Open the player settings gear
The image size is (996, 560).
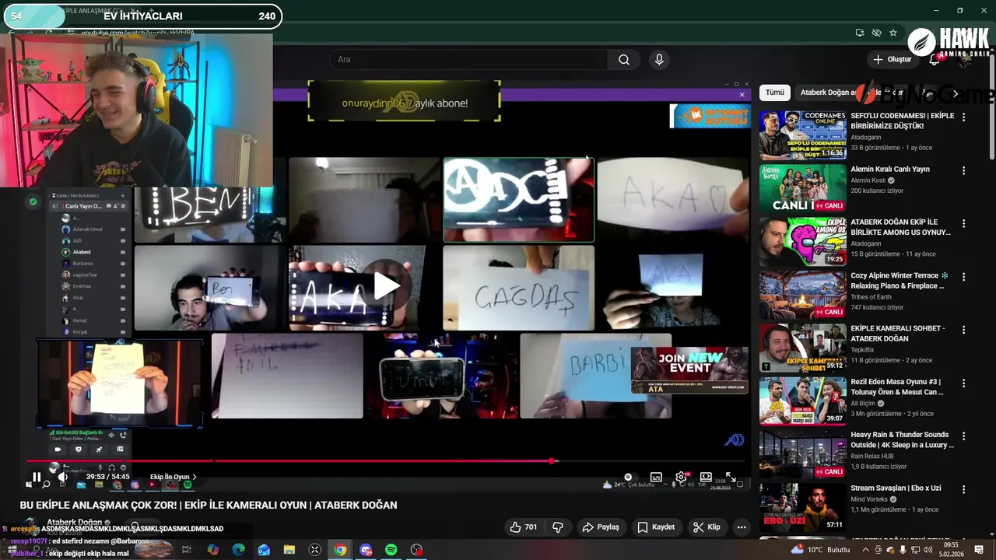[681, 477]
